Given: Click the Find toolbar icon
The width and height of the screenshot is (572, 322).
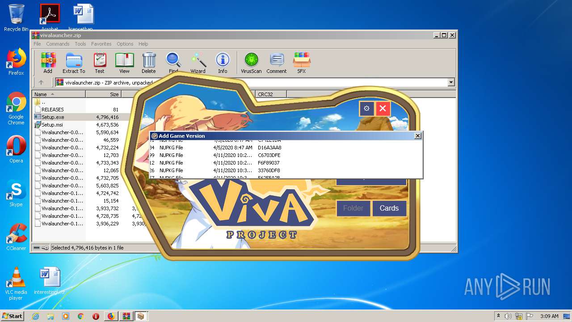Looking at the screenshot, I should tap(173, 63).
